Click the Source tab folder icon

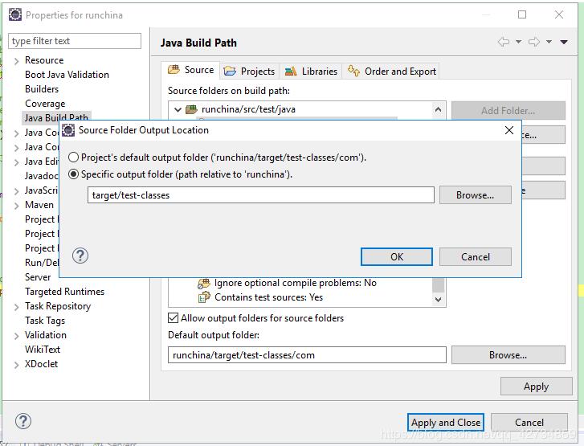tap(174, 70)
